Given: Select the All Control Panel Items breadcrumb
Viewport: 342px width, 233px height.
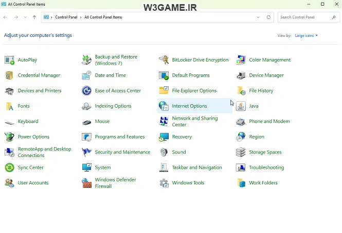Looking at the screenshot, I should pyautogui.click(x=103, y=17).
